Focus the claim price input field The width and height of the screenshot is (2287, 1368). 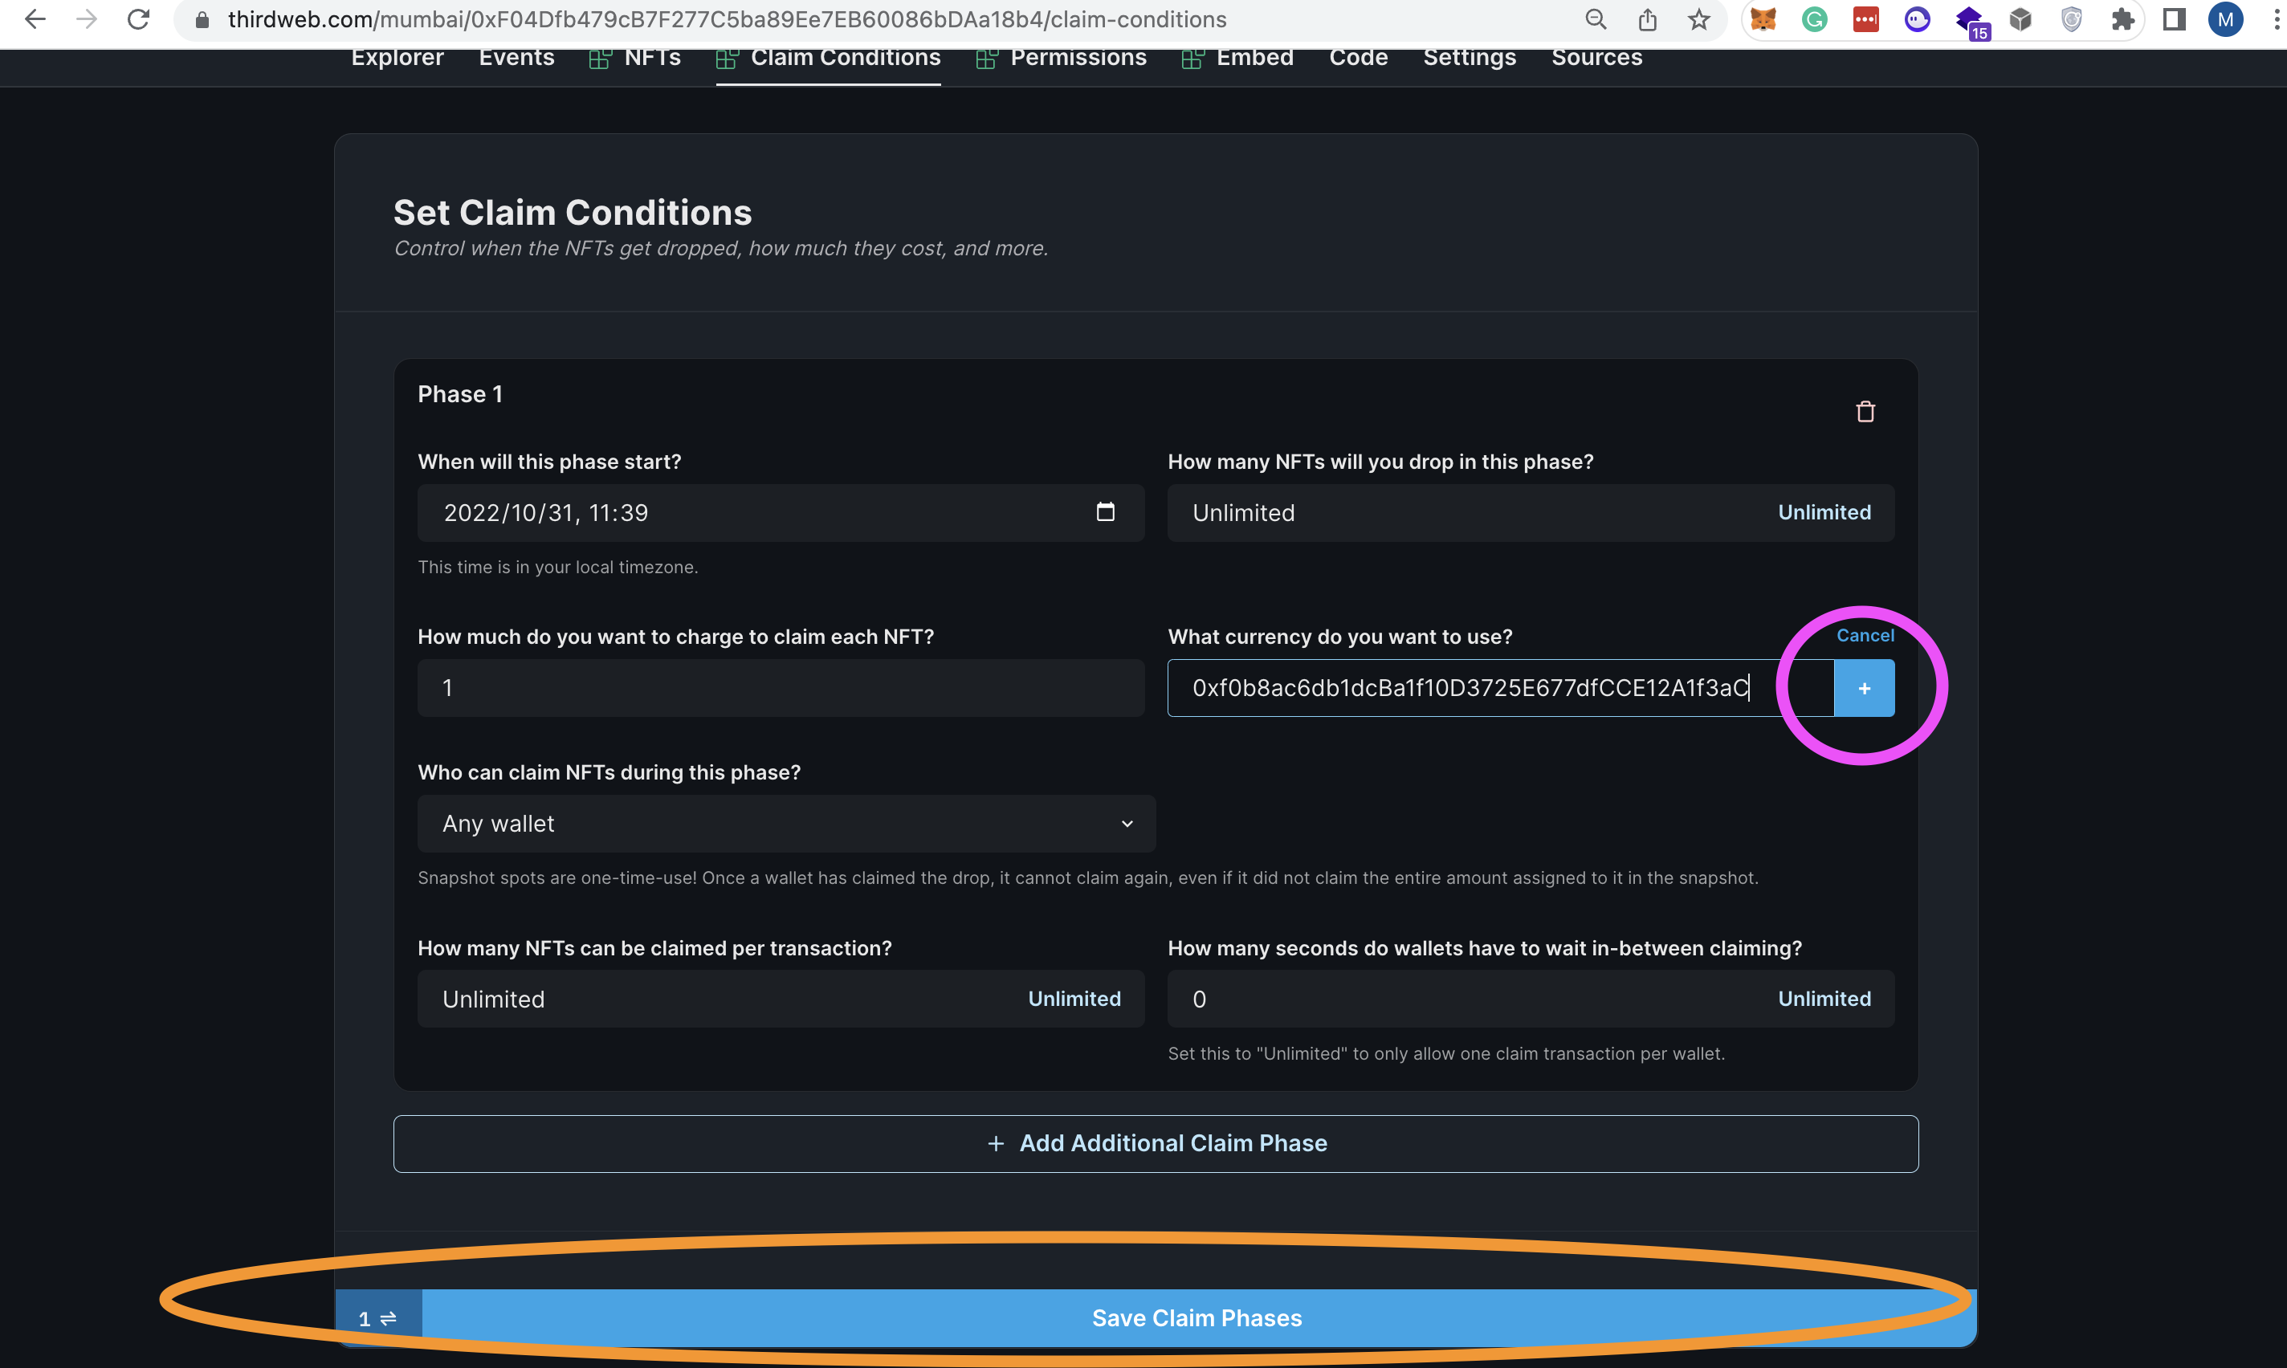(x=780, y=688)
